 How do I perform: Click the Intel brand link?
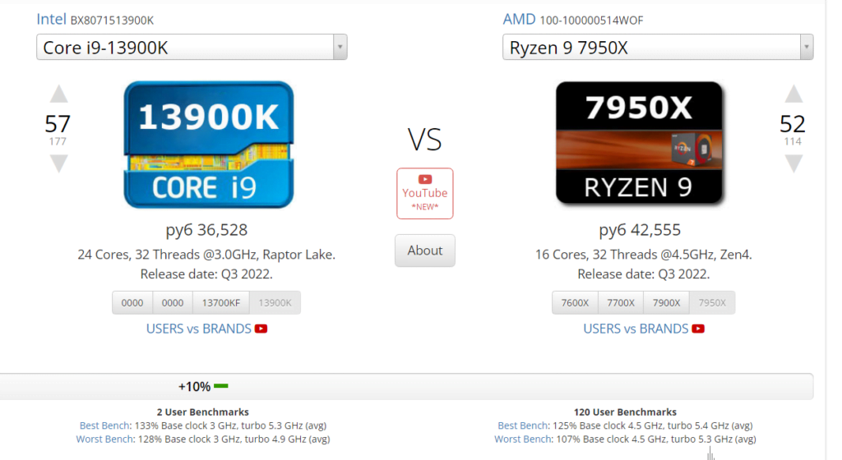point(51,19)
